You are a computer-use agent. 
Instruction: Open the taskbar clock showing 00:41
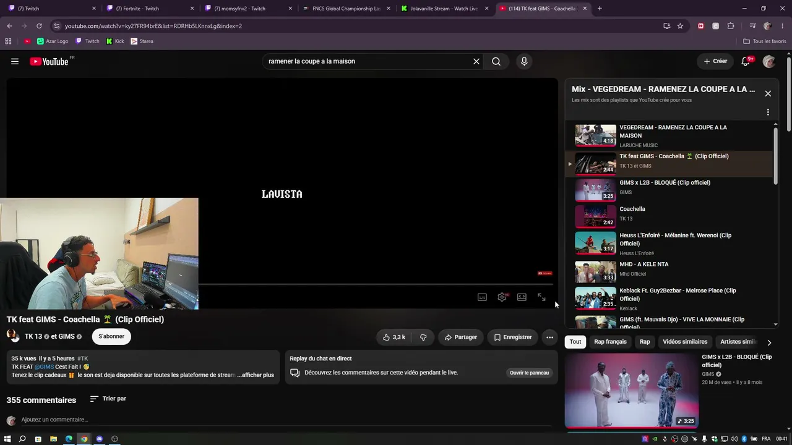[781, 439]
